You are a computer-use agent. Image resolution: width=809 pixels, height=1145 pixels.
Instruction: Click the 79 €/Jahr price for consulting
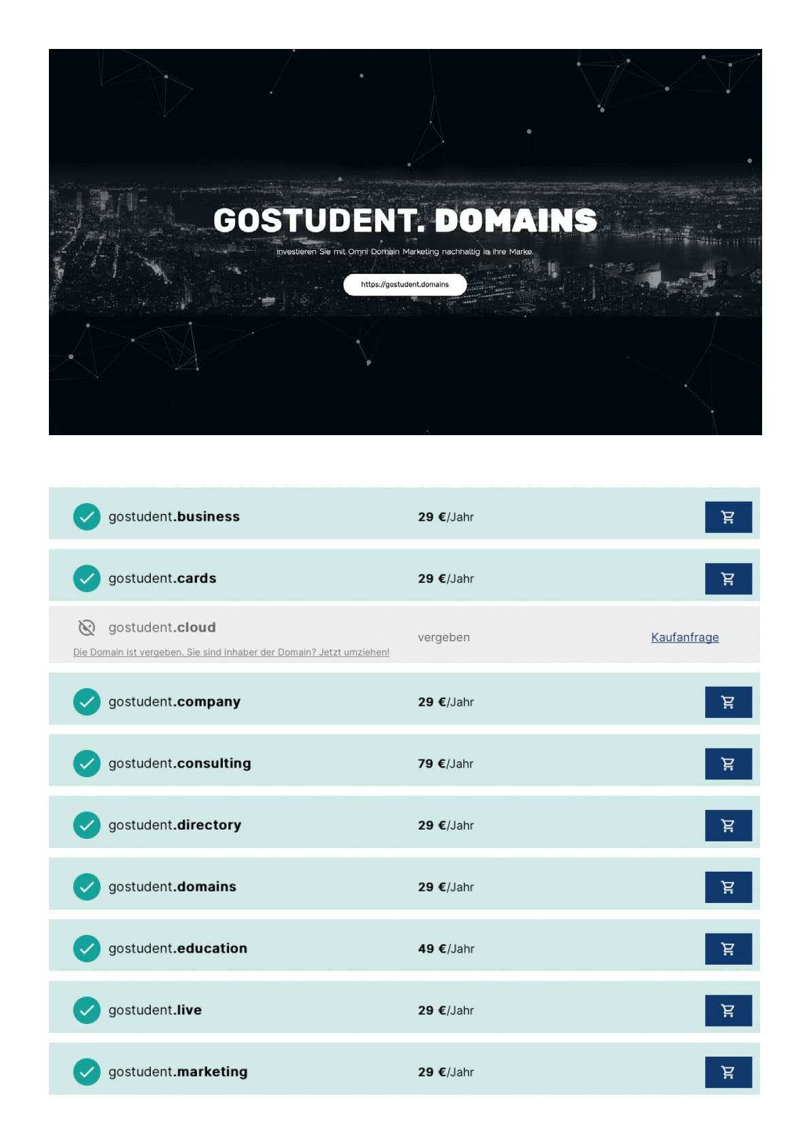click(446, 764)
